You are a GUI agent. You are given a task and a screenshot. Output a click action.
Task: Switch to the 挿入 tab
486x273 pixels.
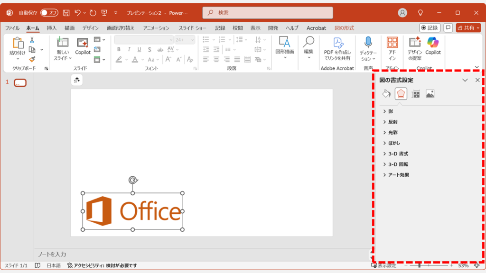click(52, 28)
